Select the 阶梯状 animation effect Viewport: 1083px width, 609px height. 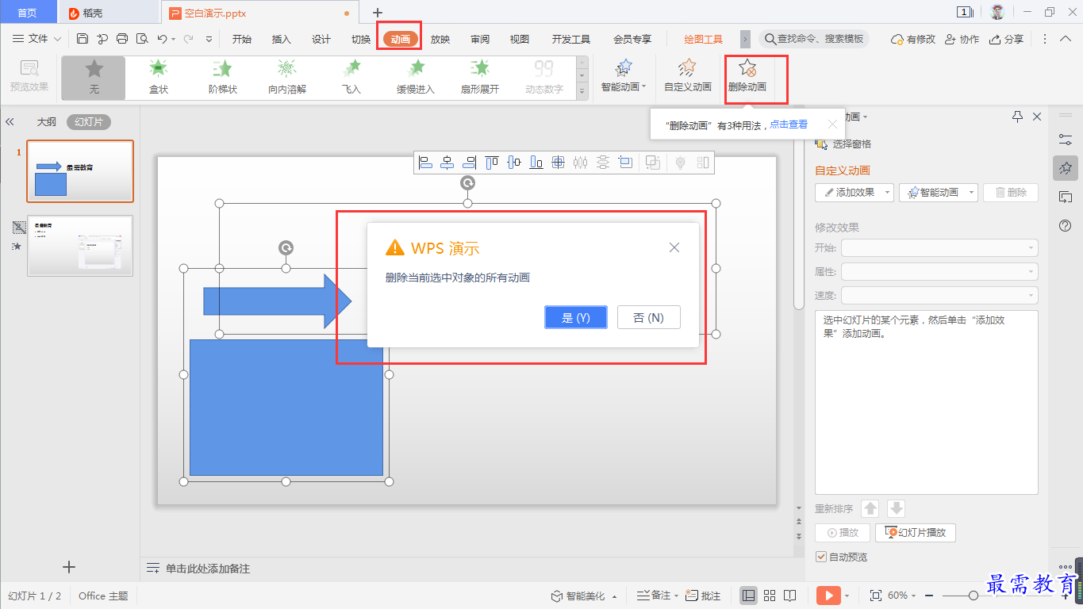[223, 78]
